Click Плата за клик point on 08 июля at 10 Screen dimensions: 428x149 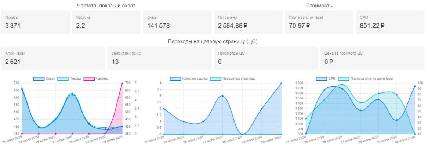tap(415, 134)
